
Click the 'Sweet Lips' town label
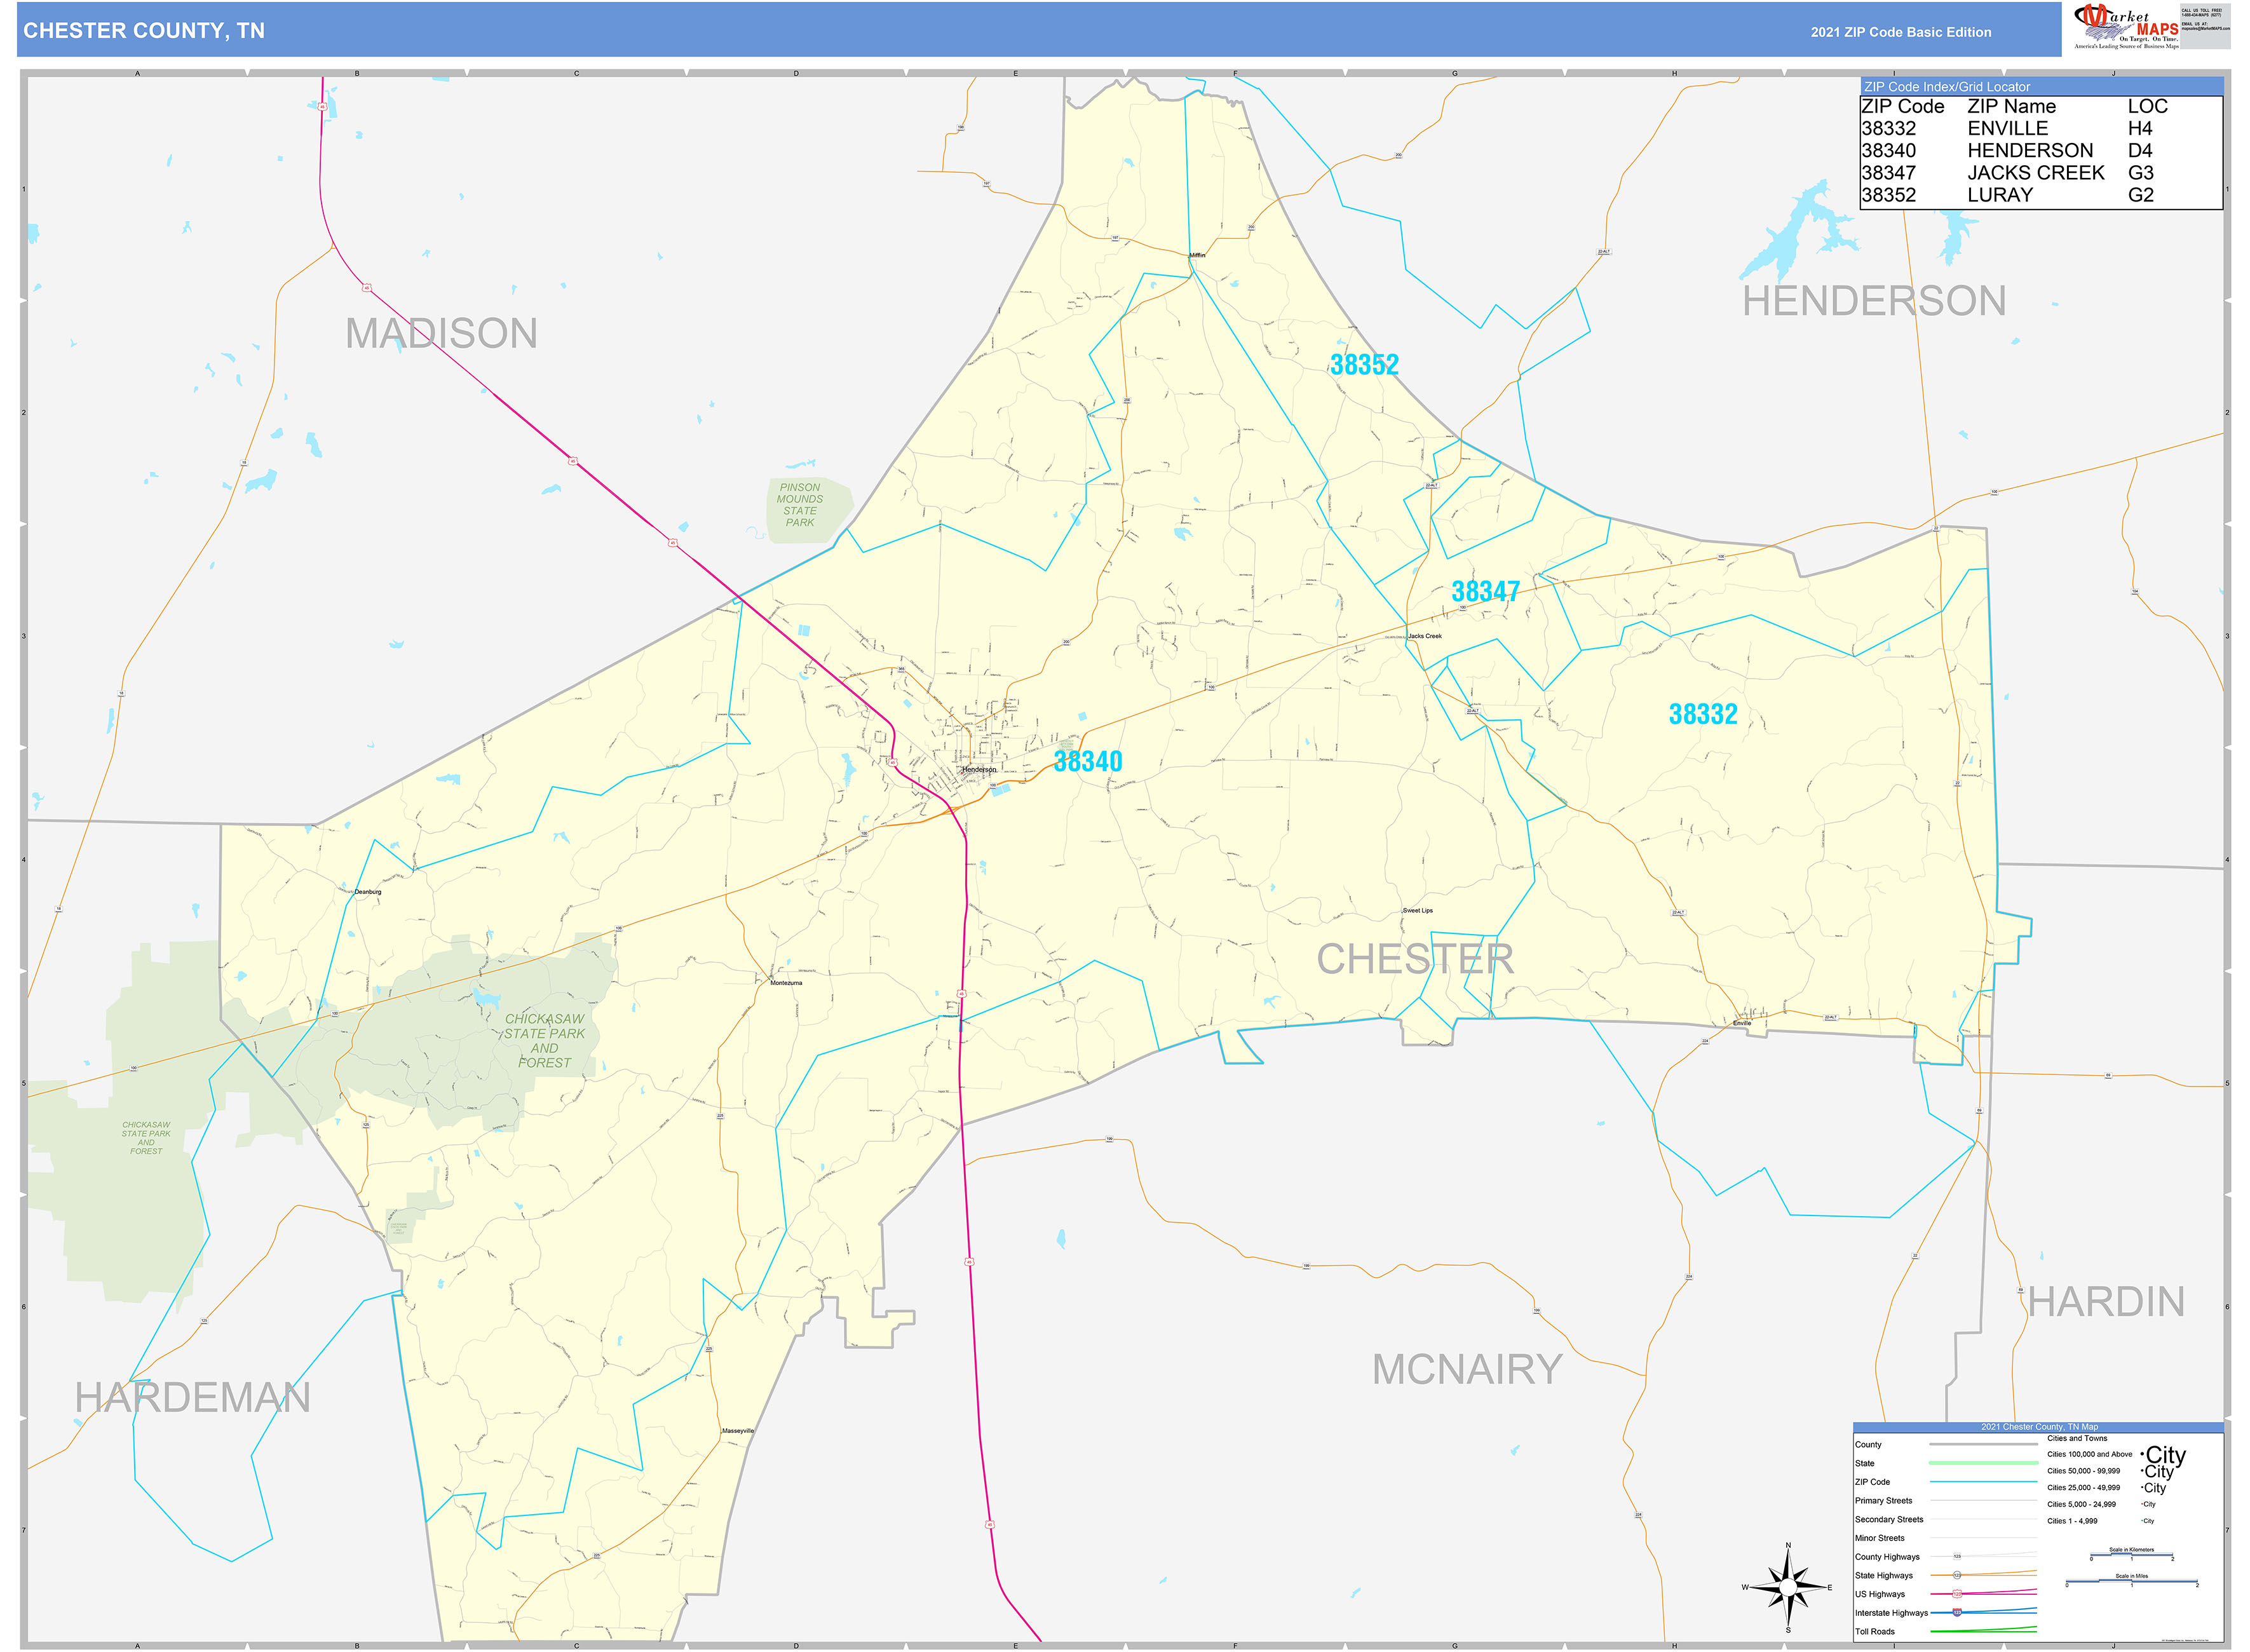(x=1417, y=911)
